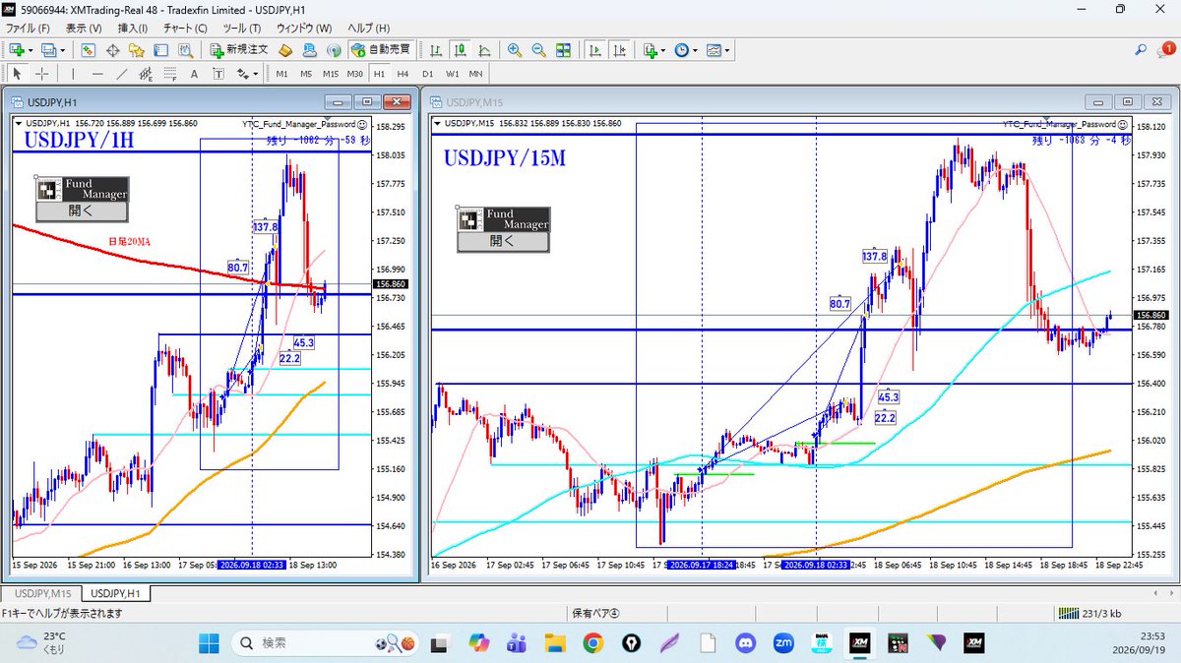The width and height of the screenshot is (1181, 663).
Task: Toggle chart shift icon
Action: (x=619, y=49)
